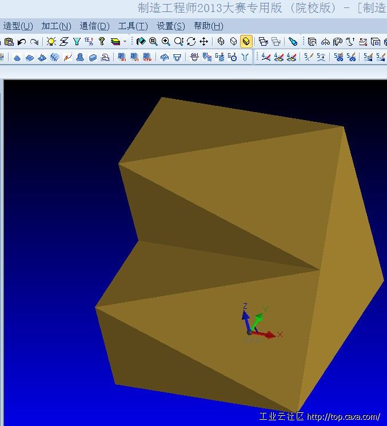387x426 pixels.
Task: Click the G-code drilling spiral icon
Action: click(x=220, y=57)
